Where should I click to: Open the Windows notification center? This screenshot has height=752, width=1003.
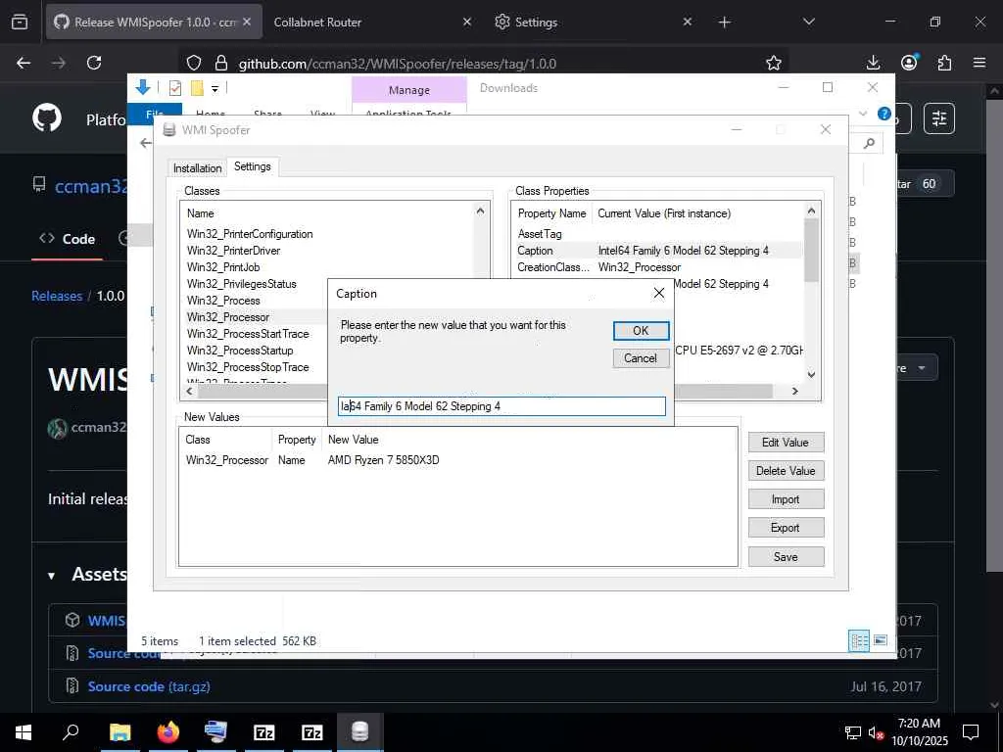[x=971, y=732]
